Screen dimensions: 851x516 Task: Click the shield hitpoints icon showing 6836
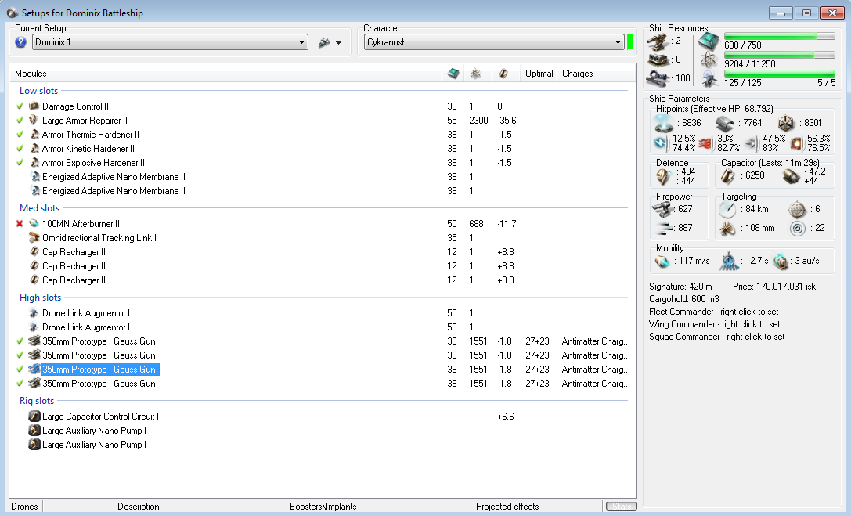664,123
